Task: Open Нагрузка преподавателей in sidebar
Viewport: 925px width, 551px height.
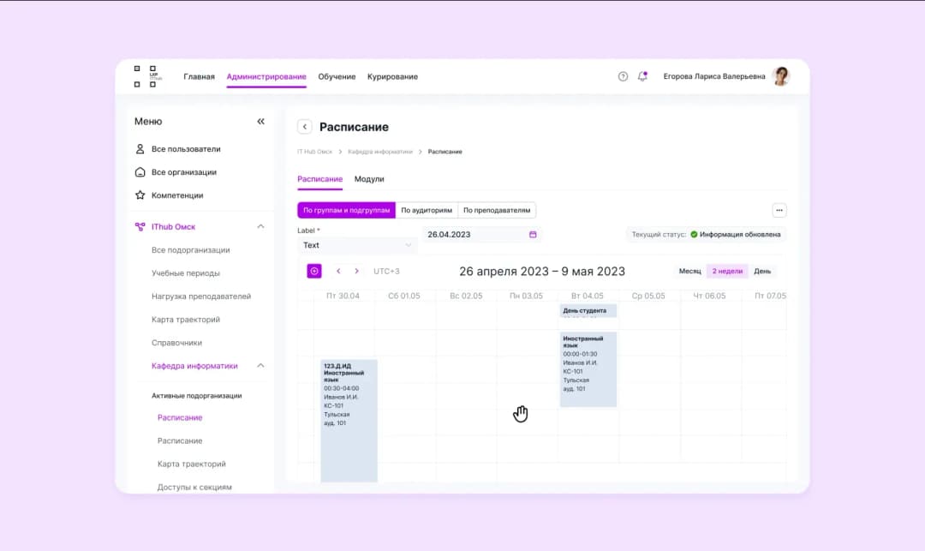Action: pos(201,296)
